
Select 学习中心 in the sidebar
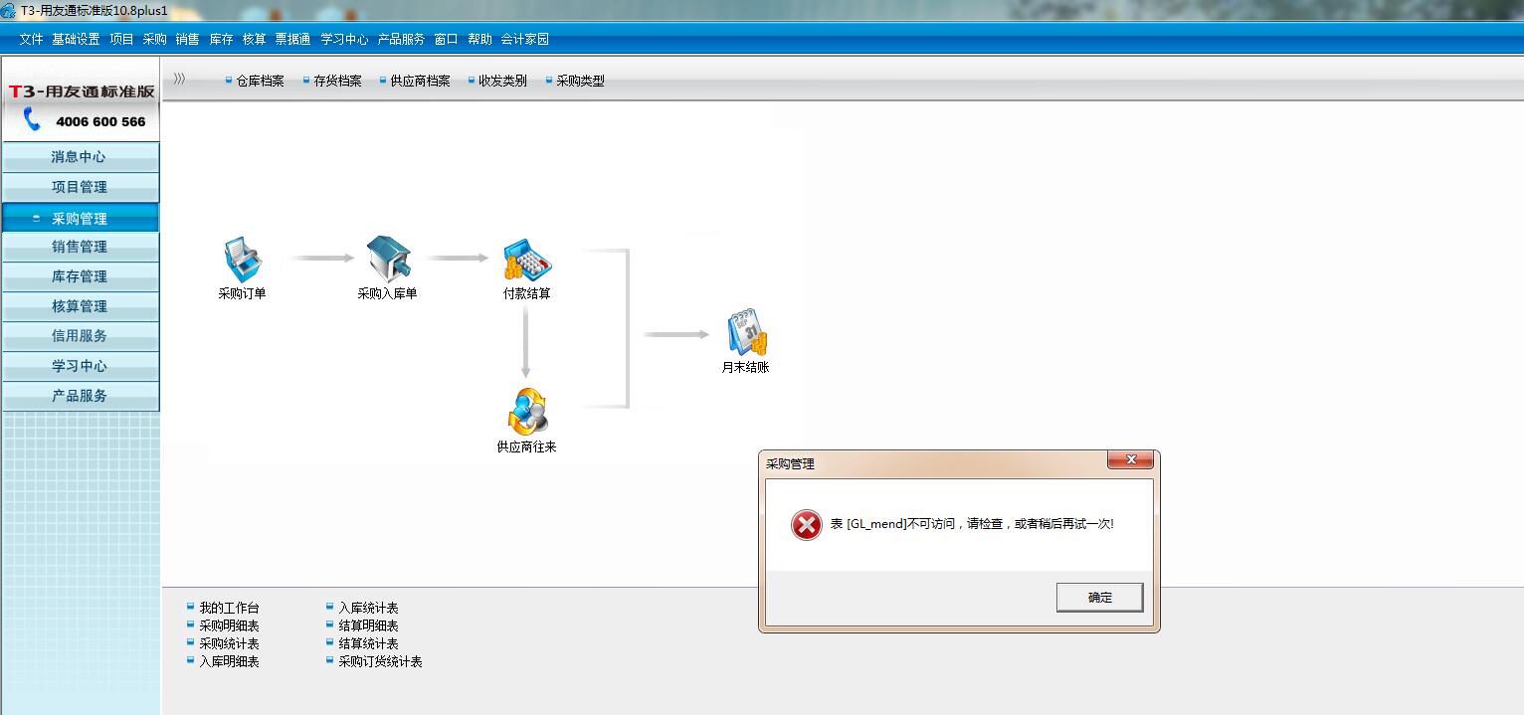[x=80, y=366]
